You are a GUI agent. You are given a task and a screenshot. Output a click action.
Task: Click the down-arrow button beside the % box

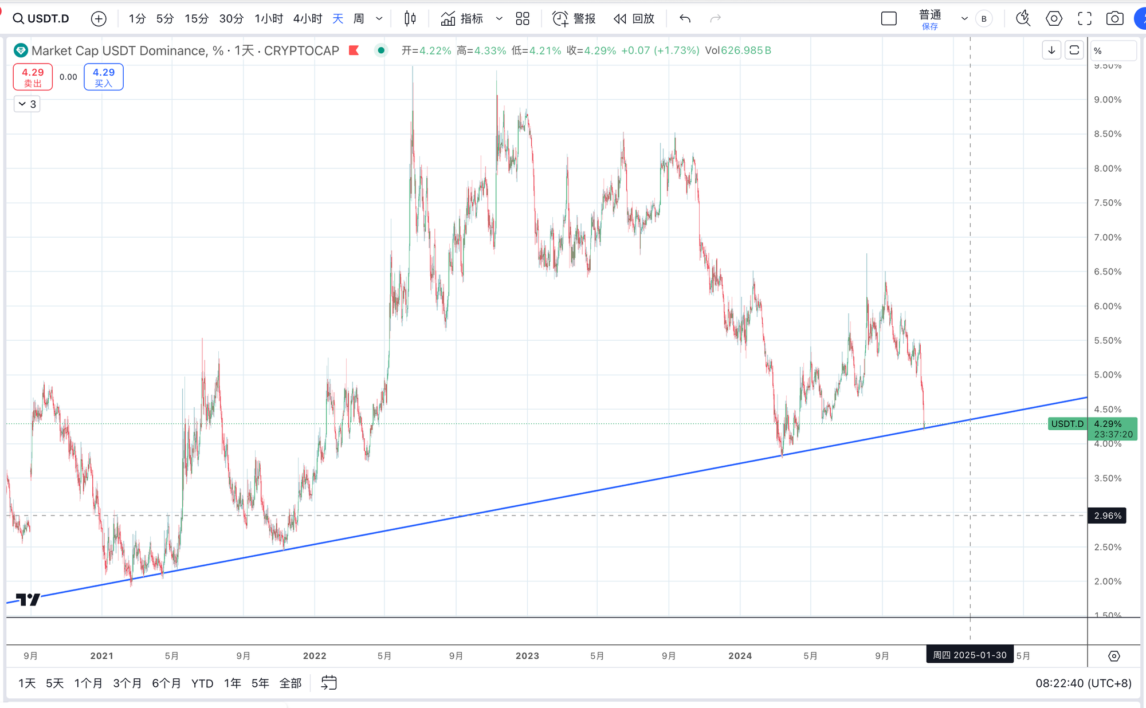1051,50
